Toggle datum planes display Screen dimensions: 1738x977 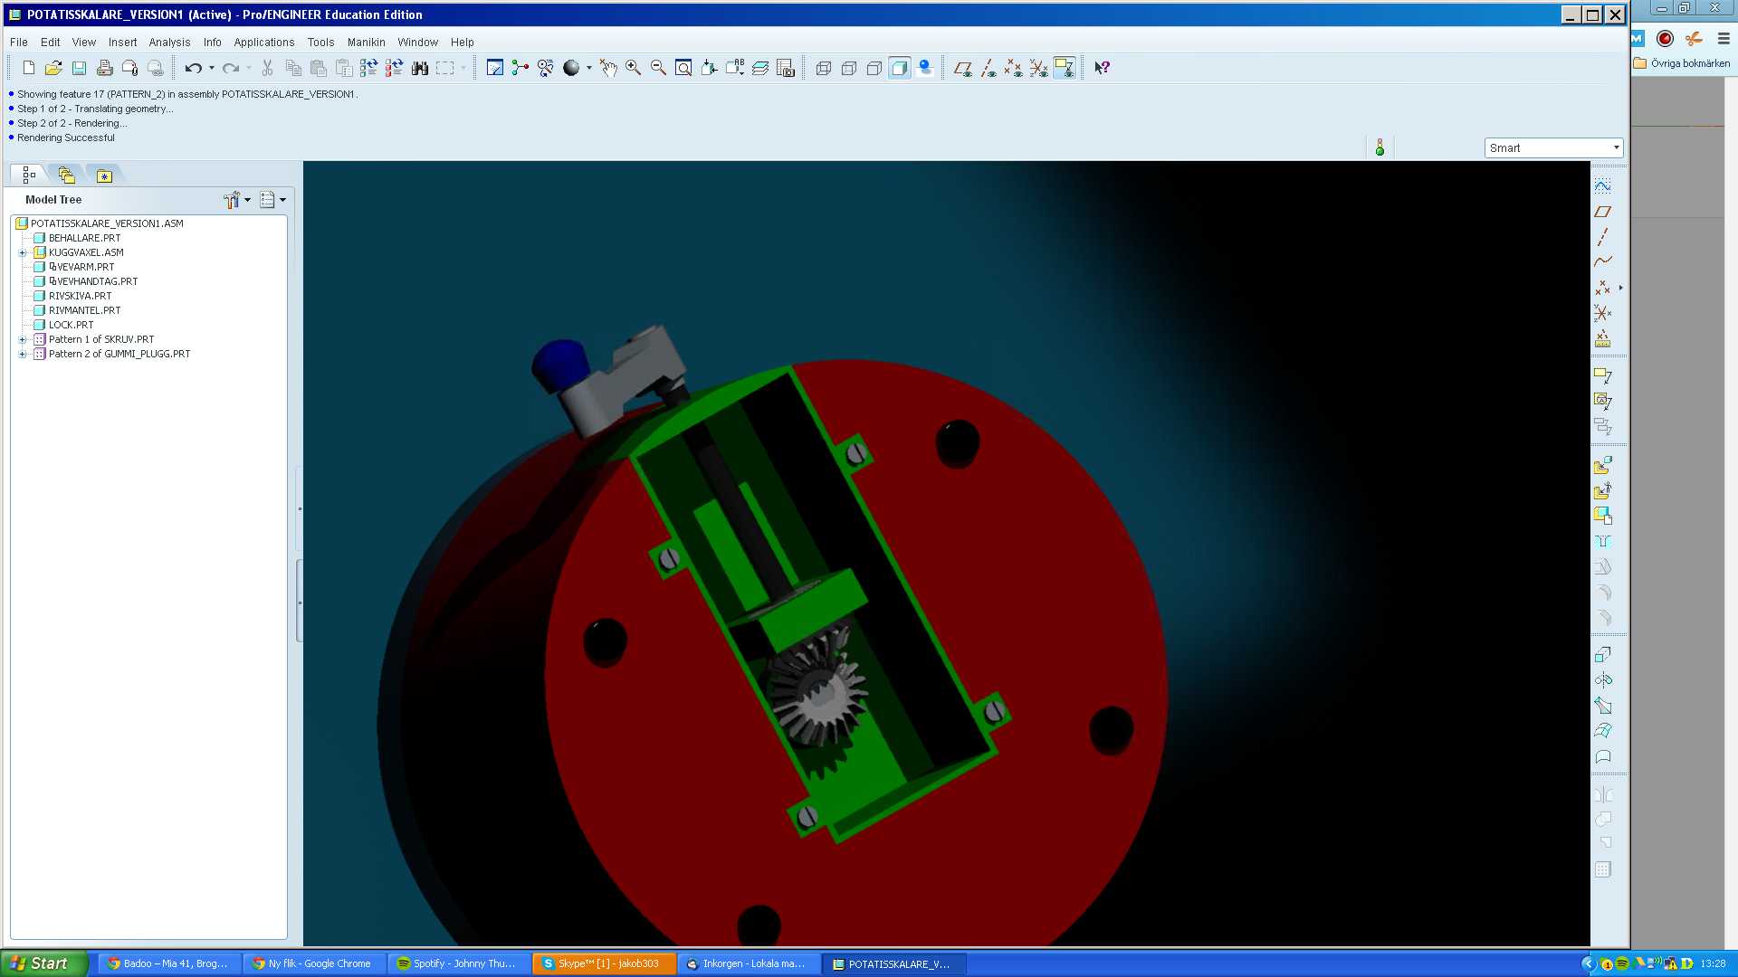[963, 68]
